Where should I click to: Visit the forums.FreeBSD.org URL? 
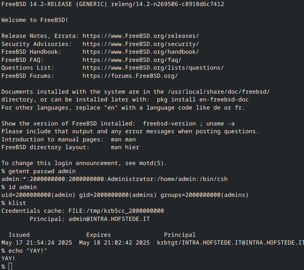coord(130,76)
